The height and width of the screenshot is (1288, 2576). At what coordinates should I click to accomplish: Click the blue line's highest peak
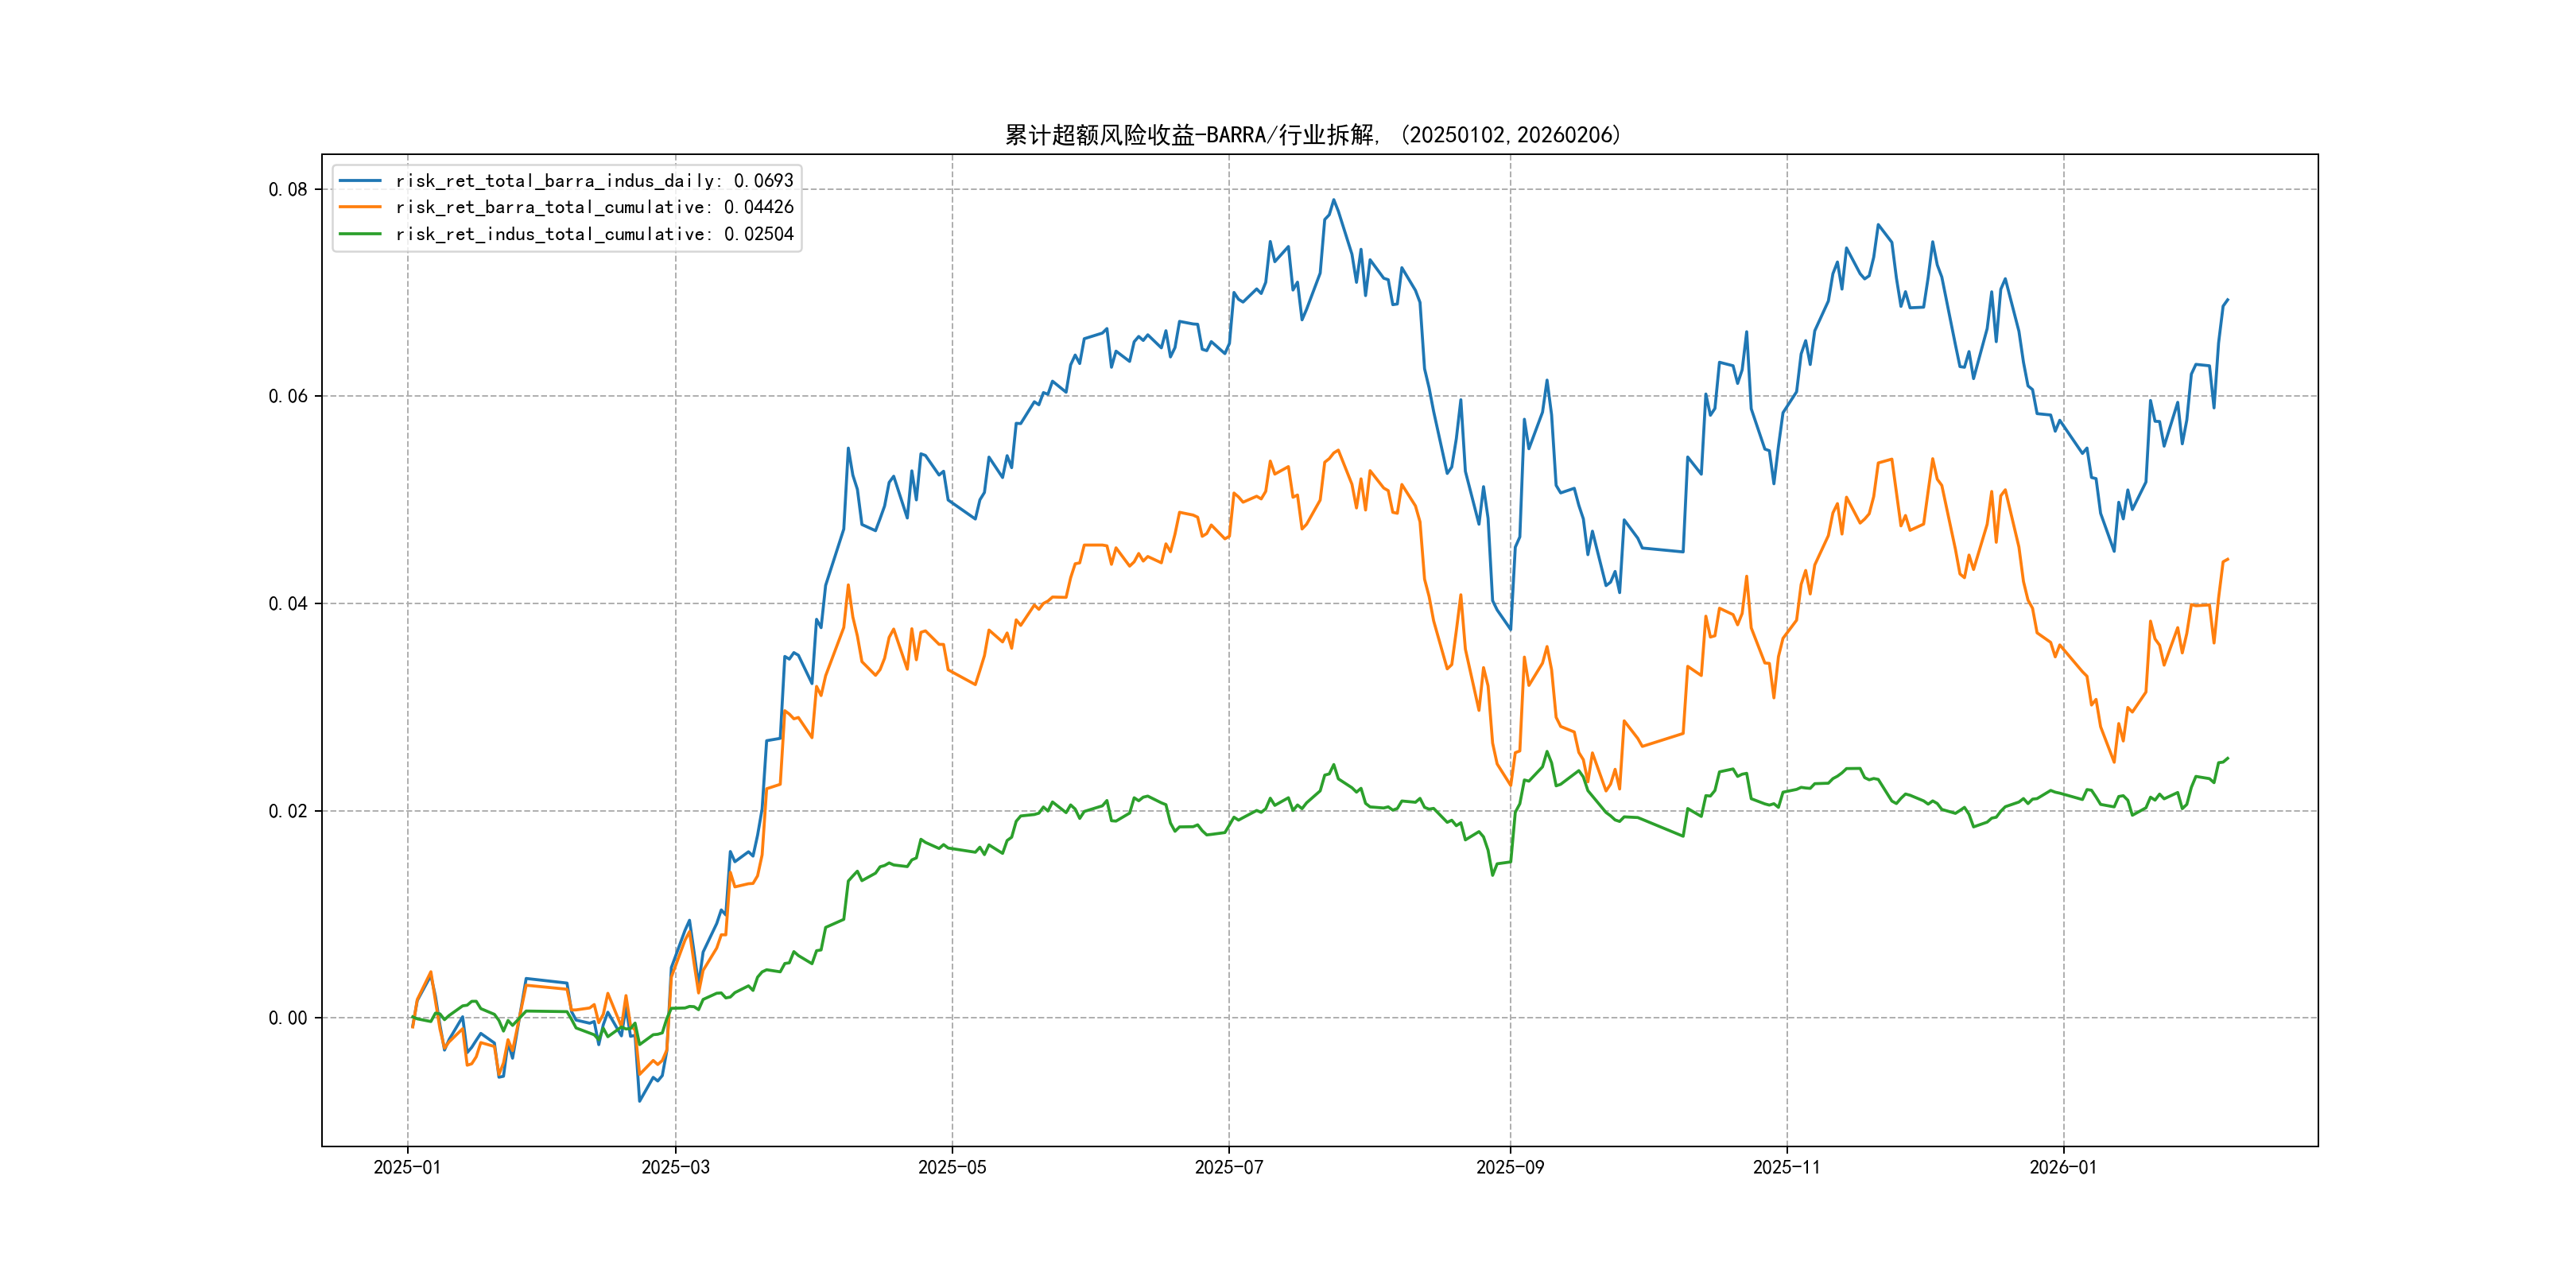pyautogui.click(x=1333, y=200)
